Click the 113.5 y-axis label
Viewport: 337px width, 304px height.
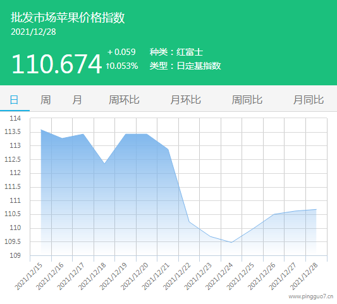(x=13, y=131)
